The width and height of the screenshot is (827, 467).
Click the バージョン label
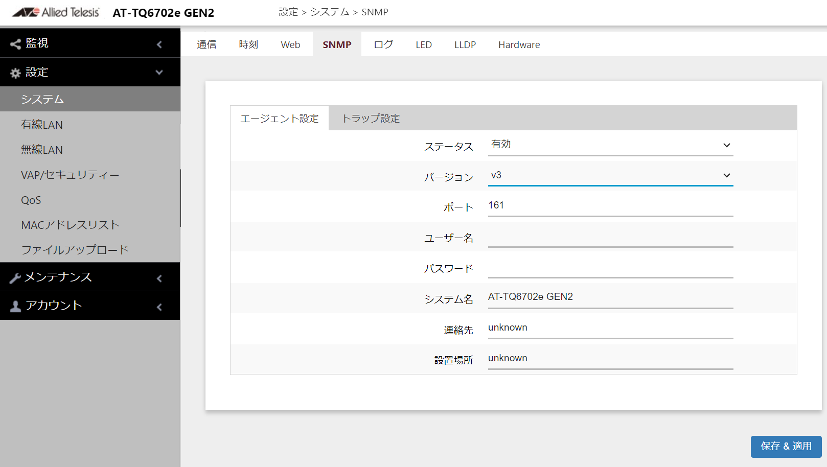pos(449,177)
